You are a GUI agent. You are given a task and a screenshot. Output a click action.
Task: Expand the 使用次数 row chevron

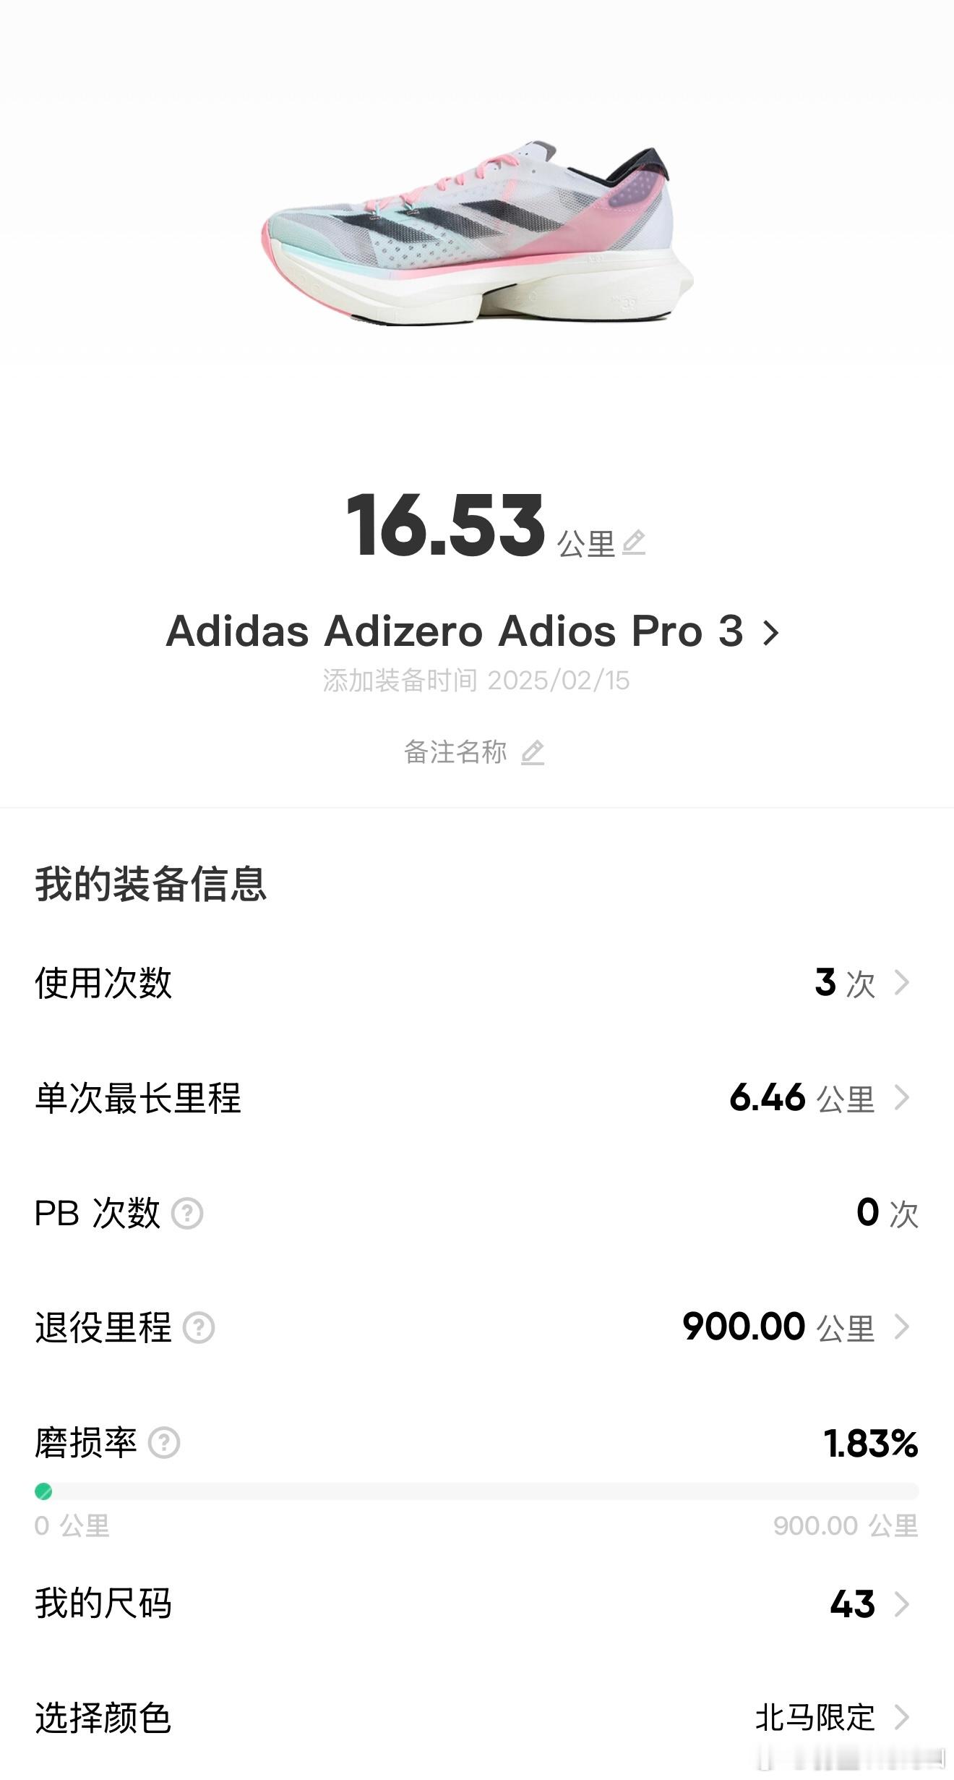pos(901,982)
